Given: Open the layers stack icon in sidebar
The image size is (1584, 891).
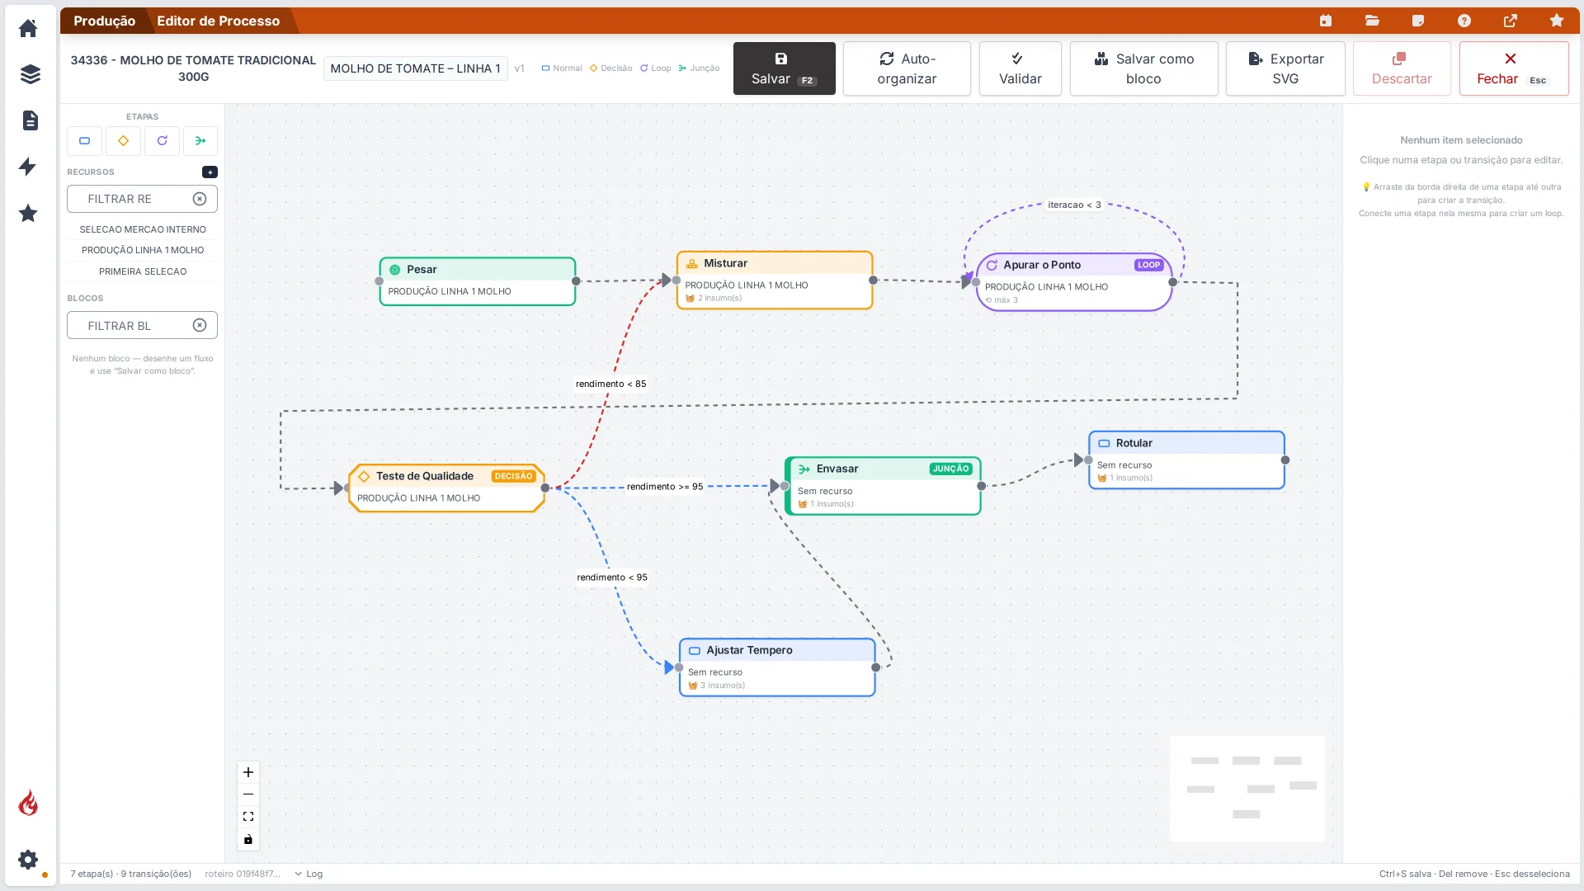Looking at the screenshot, I should pos(30,74).
